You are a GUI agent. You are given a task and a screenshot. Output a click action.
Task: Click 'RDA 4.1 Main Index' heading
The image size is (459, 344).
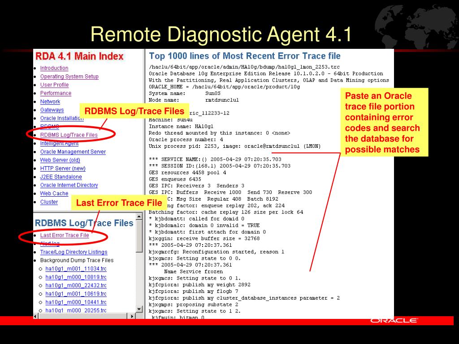point(79,56)
